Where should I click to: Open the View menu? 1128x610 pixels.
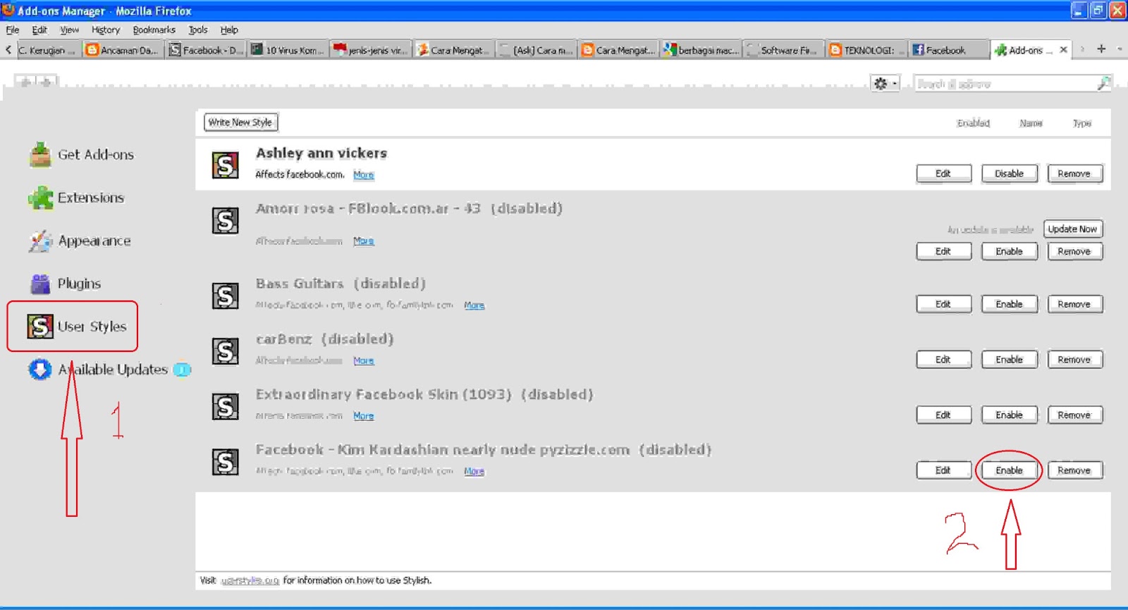[x=69, y=30]
